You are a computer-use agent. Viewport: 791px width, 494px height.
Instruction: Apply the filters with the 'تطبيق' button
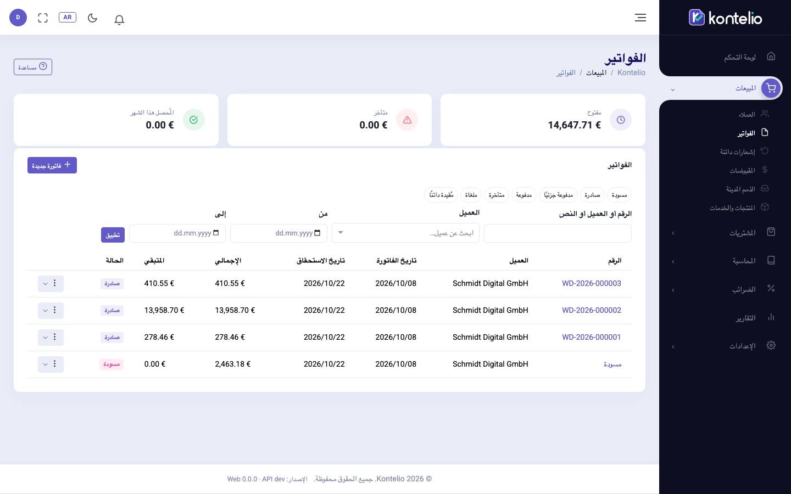click(113, 235)
